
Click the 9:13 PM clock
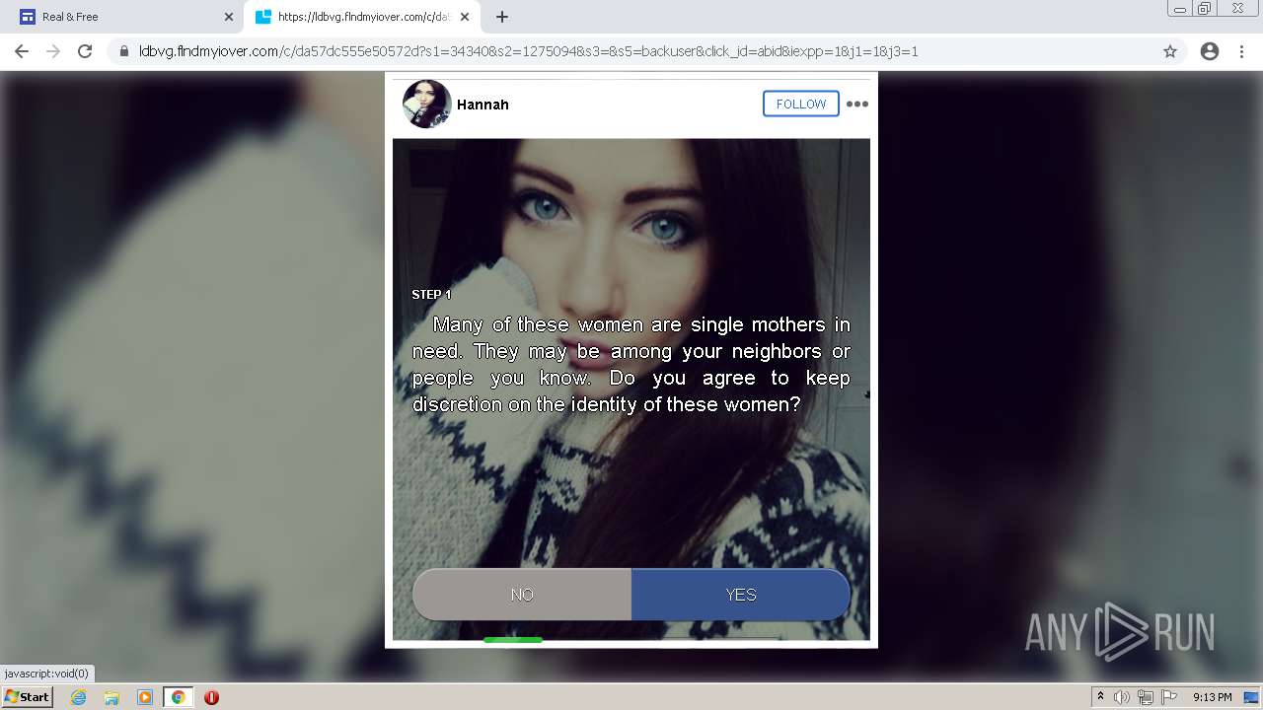click(x=1212, y=697)
